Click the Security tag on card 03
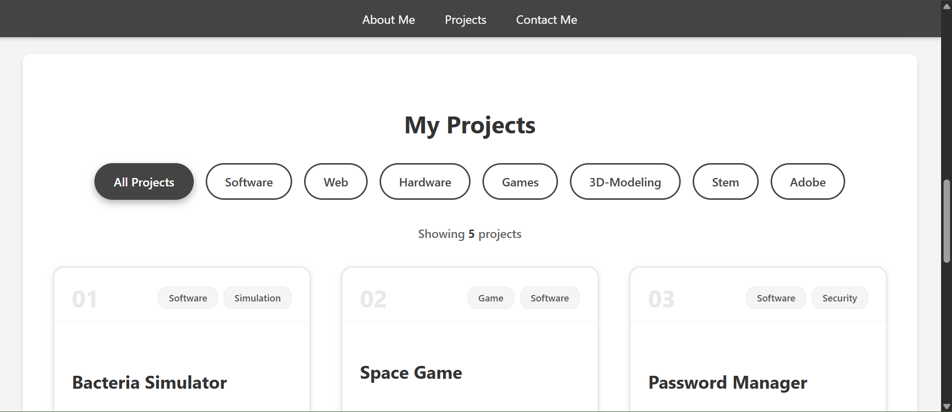This screenshot has width=952, height=412. click(839, 298)
